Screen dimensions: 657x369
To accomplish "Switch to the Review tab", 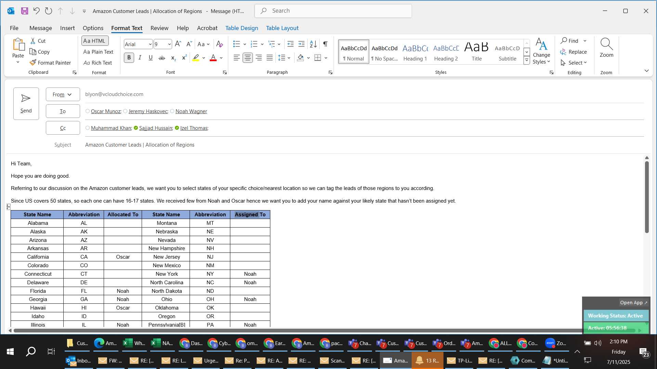I will 159,28.
